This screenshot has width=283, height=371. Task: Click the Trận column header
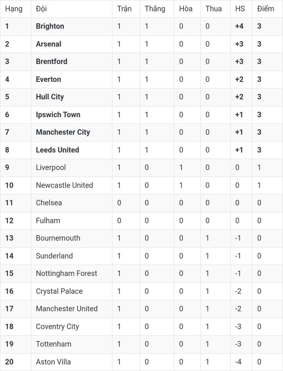click(125, 9)
